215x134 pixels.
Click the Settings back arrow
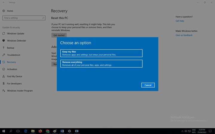pyautogui.click(x=4, y=2)
